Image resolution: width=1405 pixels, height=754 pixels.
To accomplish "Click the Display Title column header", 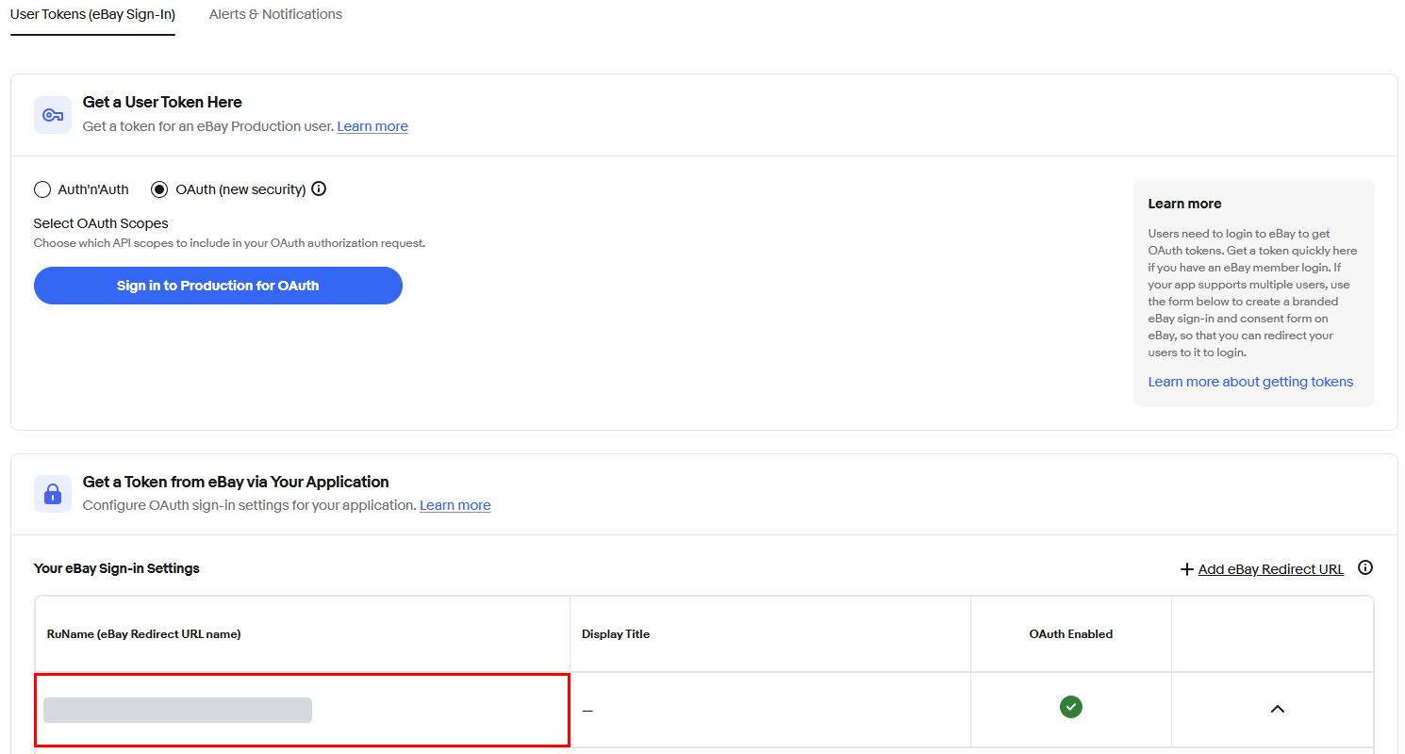I will [616, 634].
